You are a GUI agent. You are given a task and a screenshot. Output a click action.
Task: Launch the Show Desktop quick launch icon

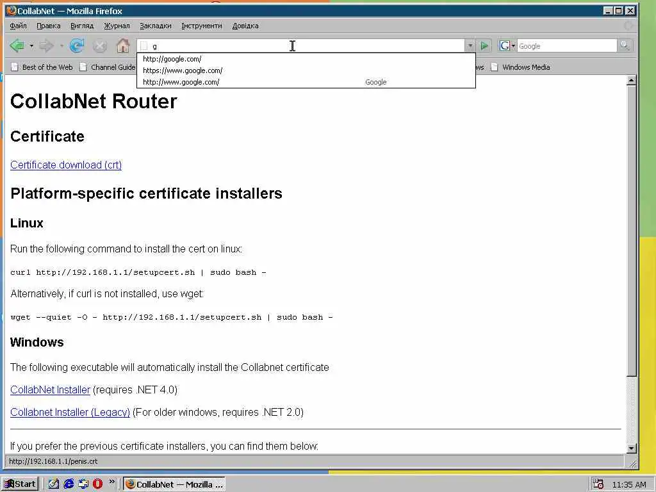pos(54,484)
